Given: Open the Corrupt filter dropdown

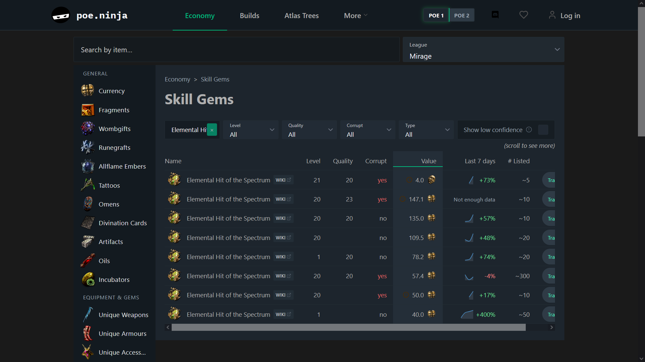Looking at the screenshot, I should pos(368,130).
